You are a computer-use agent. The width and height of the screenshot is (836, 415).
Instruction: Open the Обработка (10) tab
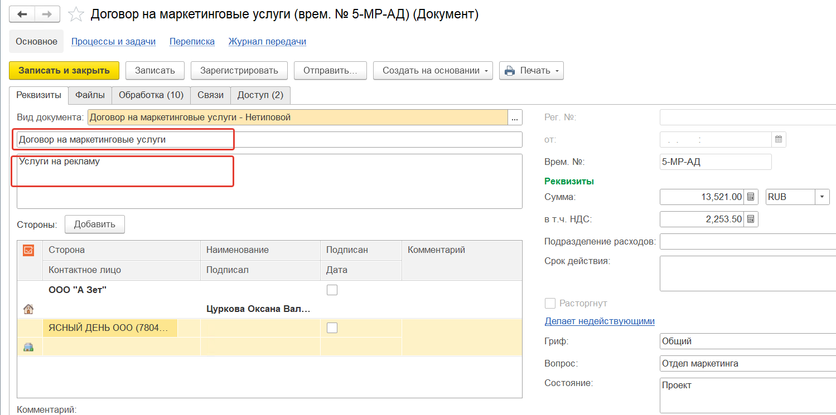151,95
